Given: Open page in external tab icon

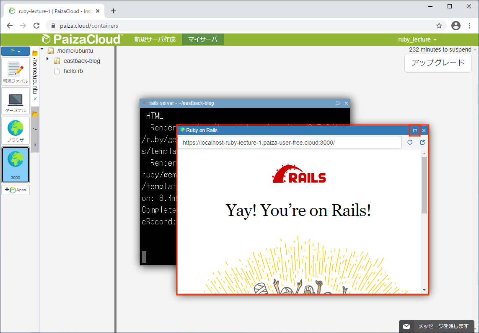Looking at the screenshot, I should (x=422, y=142).
